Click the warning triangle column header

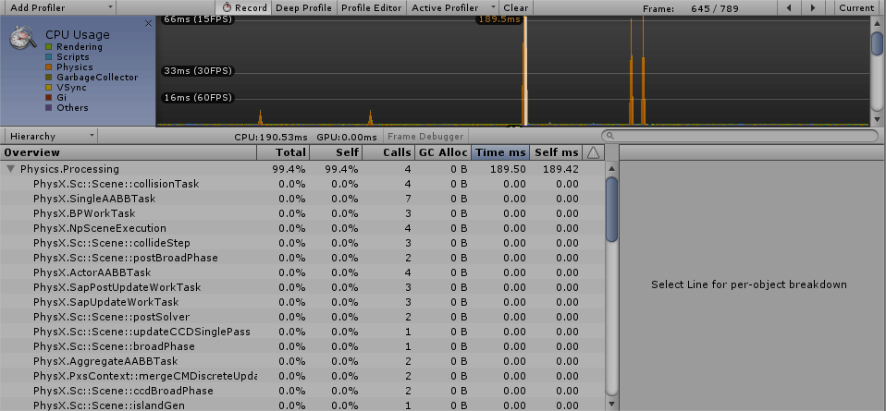(594, 152)
